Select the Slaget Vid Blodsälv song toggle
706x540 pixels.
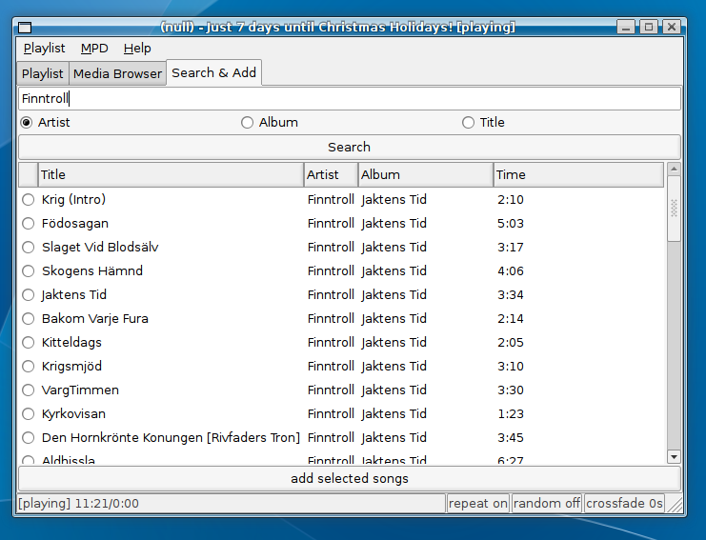pyautogui.click(x=29, y=247)
